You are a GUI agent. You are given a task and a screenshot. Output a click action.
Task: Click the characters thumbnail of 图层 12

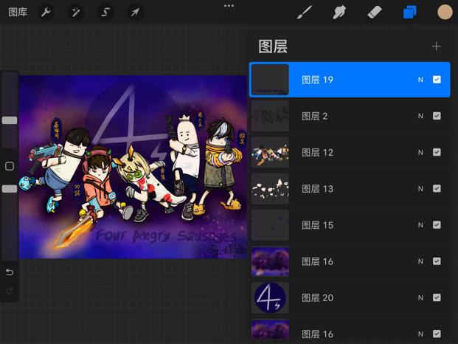click(x=270, y=152)
